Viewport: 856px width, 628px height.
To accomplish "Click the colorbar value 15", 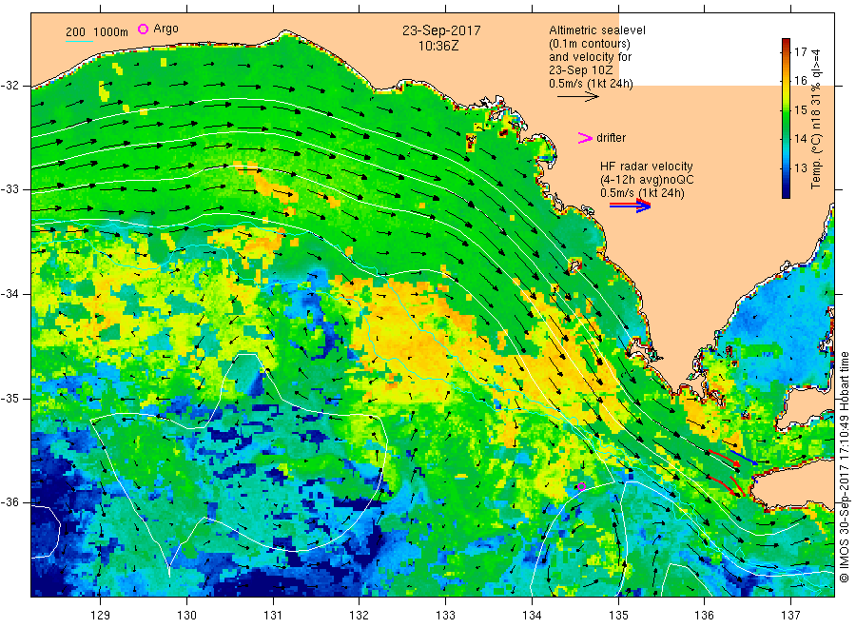I will click(800, 109).
